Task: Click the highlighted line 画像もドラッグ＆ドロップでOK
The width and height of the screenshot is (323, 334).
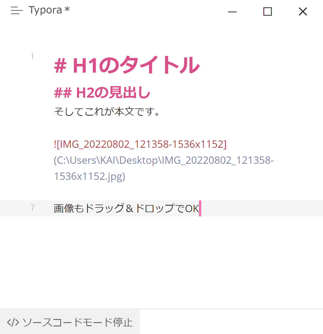Action: tap(127, 209)
